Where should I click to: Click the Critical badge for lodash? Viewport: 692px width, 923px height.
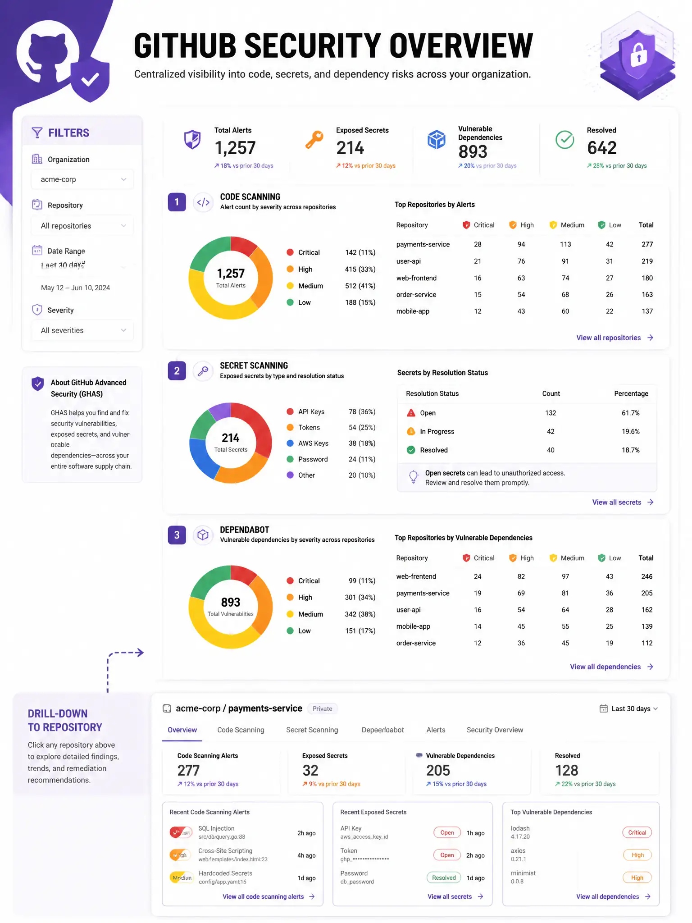coord(637,833)
